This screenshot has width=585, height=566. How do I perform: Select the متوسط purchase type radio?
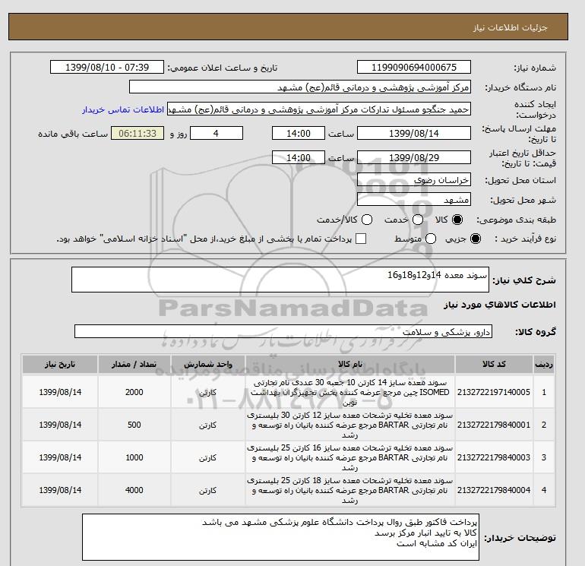pos(431,239)
